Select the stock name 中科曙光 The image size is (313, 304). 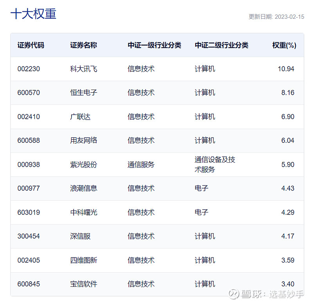coord(83,212)
